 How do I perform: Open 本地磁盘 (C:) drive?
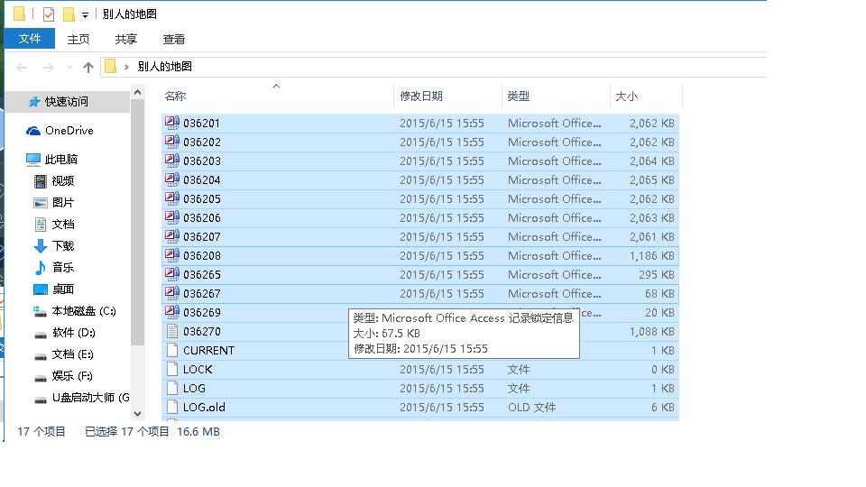tap(84, 311)
